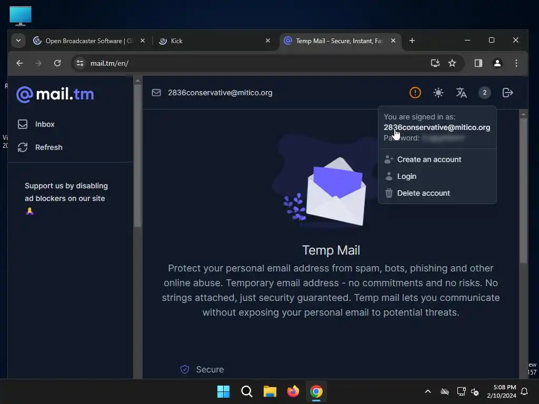Screen dimensions: 539x404
Task: Switch to Open Broadcaster Software tab
Action: 89,41
